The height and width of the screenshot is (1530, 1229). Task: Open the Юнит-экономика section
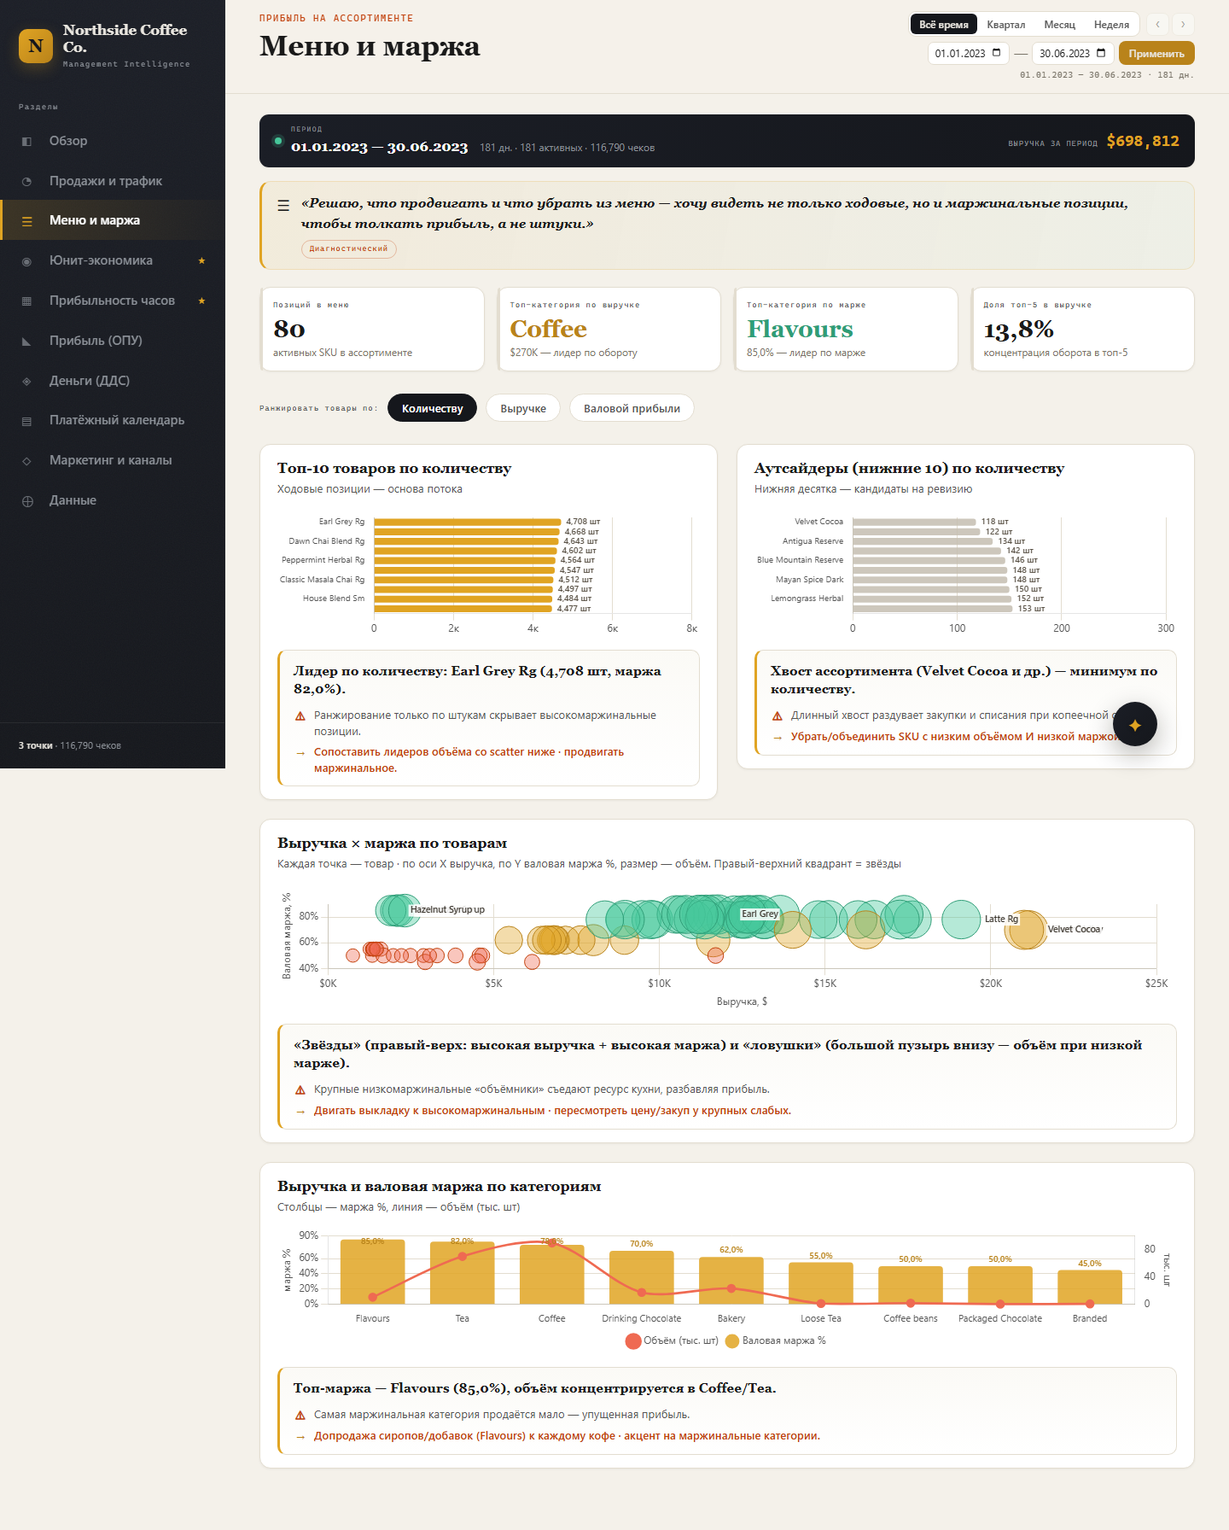point(113,260)
